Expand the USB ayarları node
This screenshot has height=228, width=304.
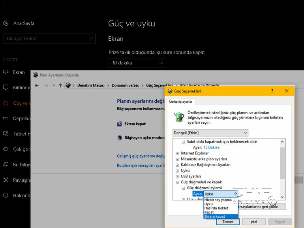[177, 177]
